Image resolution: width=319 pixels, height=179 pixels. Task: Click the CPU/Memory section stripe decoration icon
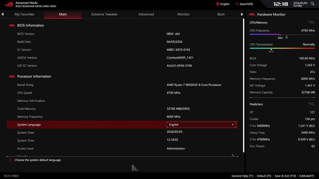[x=311, y=22]
